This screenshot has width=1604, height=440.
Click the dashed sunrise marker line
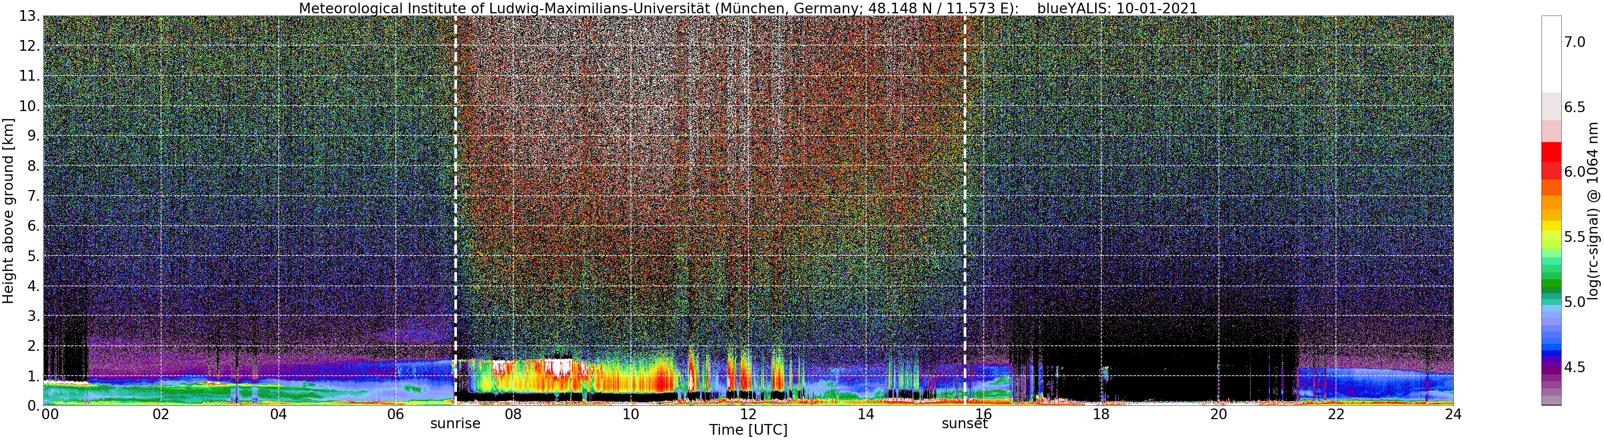tap(456, 210)
